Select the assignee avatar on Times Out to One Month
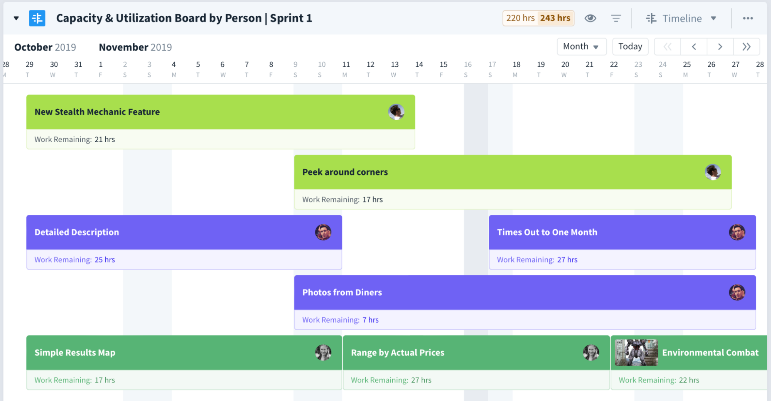 click(737, 232)
